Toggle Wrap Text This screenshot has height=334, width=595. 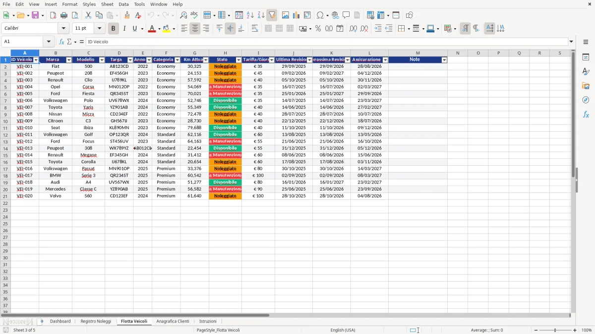click(255, 29)
